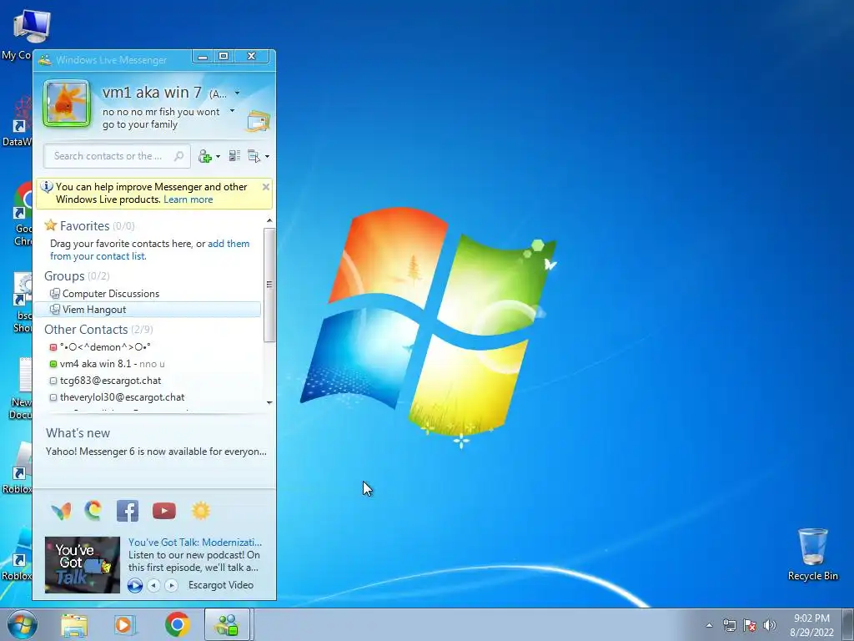Click the personal message about mr fish
854x641 pixels.
coord(161,118)
